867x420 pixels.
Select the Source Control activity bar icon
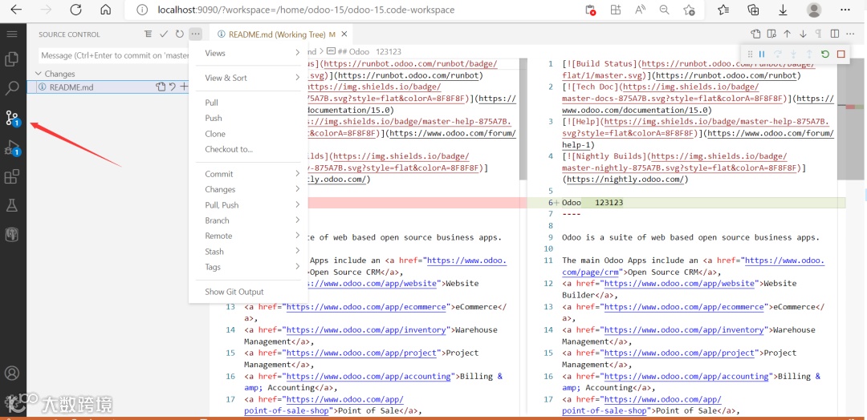tap(12, 118)
